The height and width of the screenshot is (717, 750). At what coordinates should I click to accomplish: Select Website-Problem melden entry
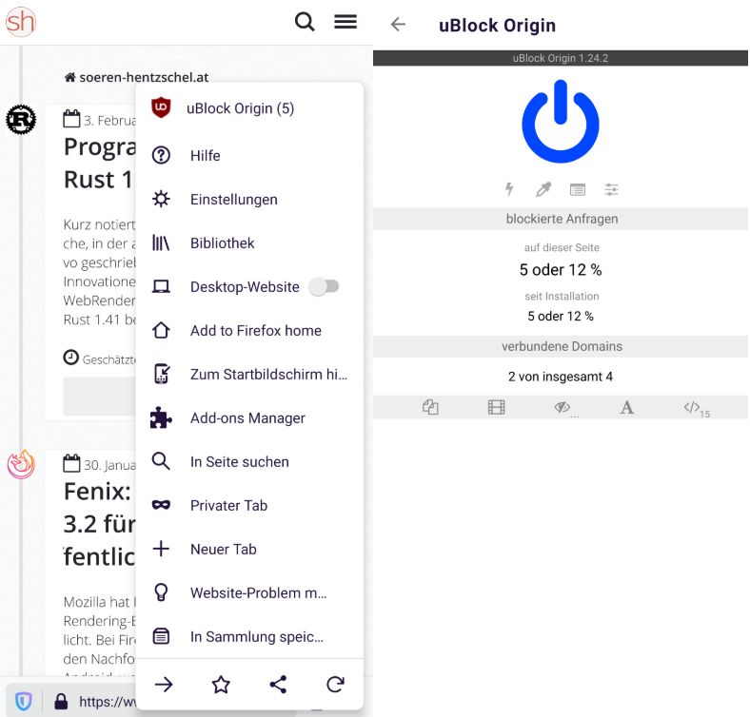[x=249, y=592]
